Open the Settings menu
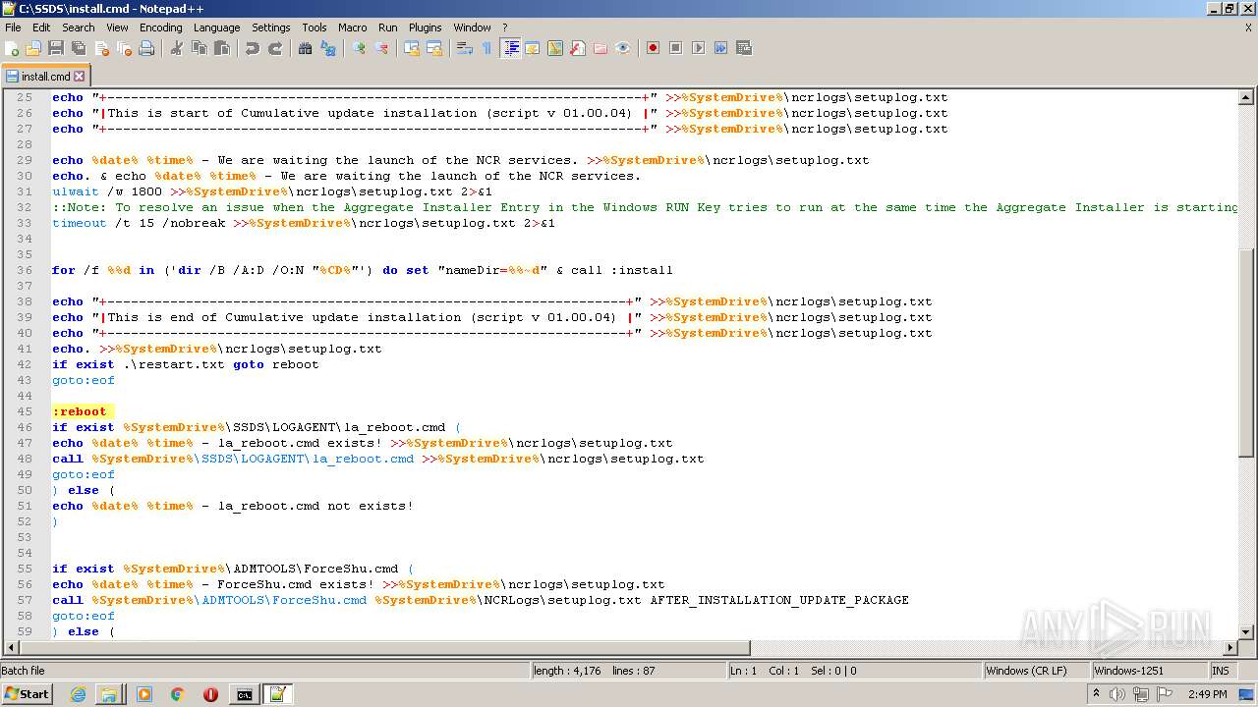1258x707 pixels. pos(270,27)
